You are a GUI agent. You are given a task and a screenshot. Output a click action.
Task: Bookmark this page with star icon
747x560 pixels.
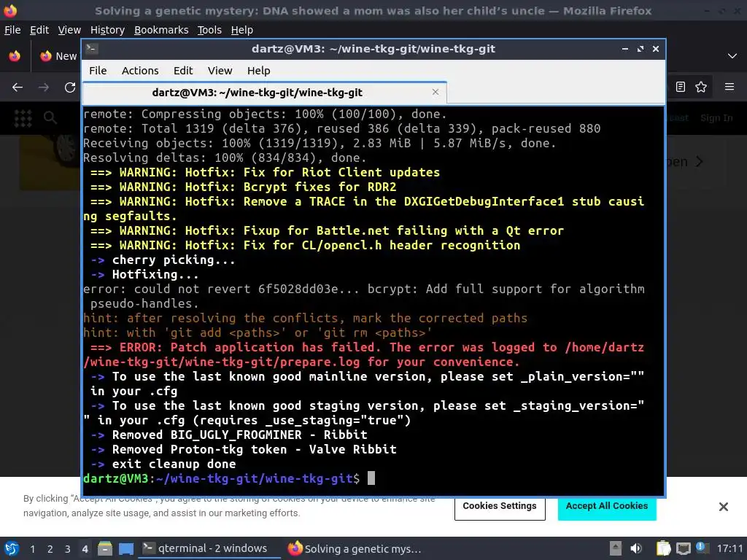pyautogui.click(x=701, y=87)
